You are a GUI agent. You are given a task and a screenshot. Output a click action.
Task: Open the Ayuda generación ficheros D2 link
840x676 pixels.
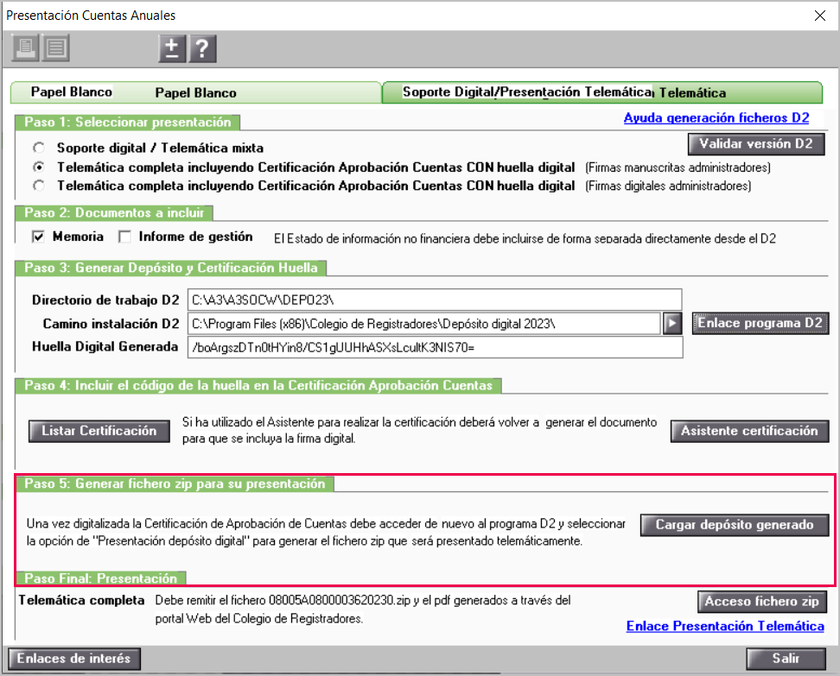pos(716,118)
